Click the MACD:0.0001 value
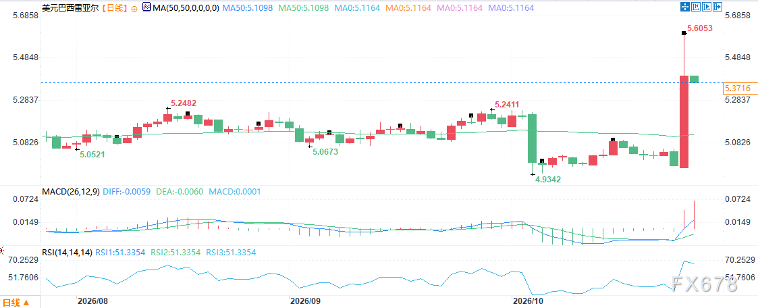Screen dimensions: 758x308 tap(235, 191)
